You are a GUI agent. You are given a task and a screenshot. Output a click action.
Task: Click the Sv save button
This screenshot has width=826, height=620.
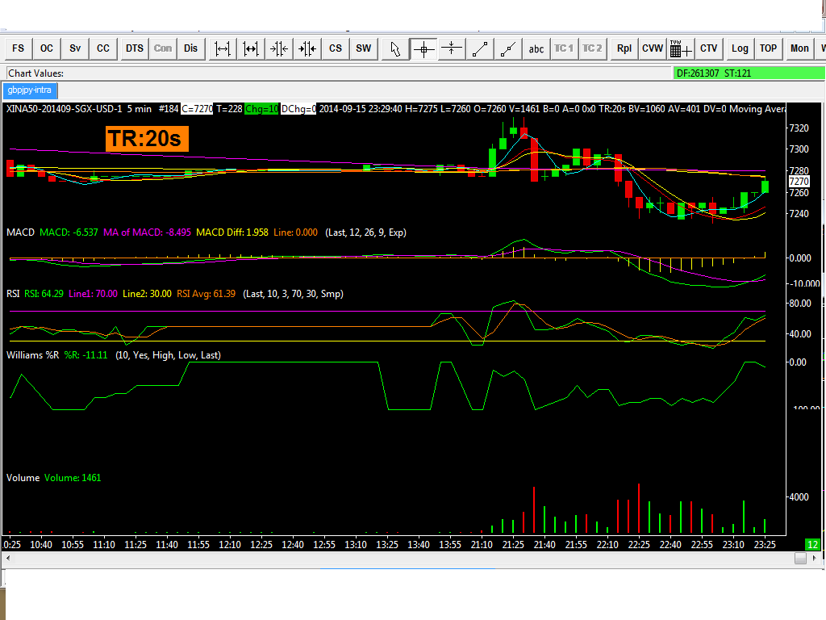pyautogui.click(x=75, y=48)
